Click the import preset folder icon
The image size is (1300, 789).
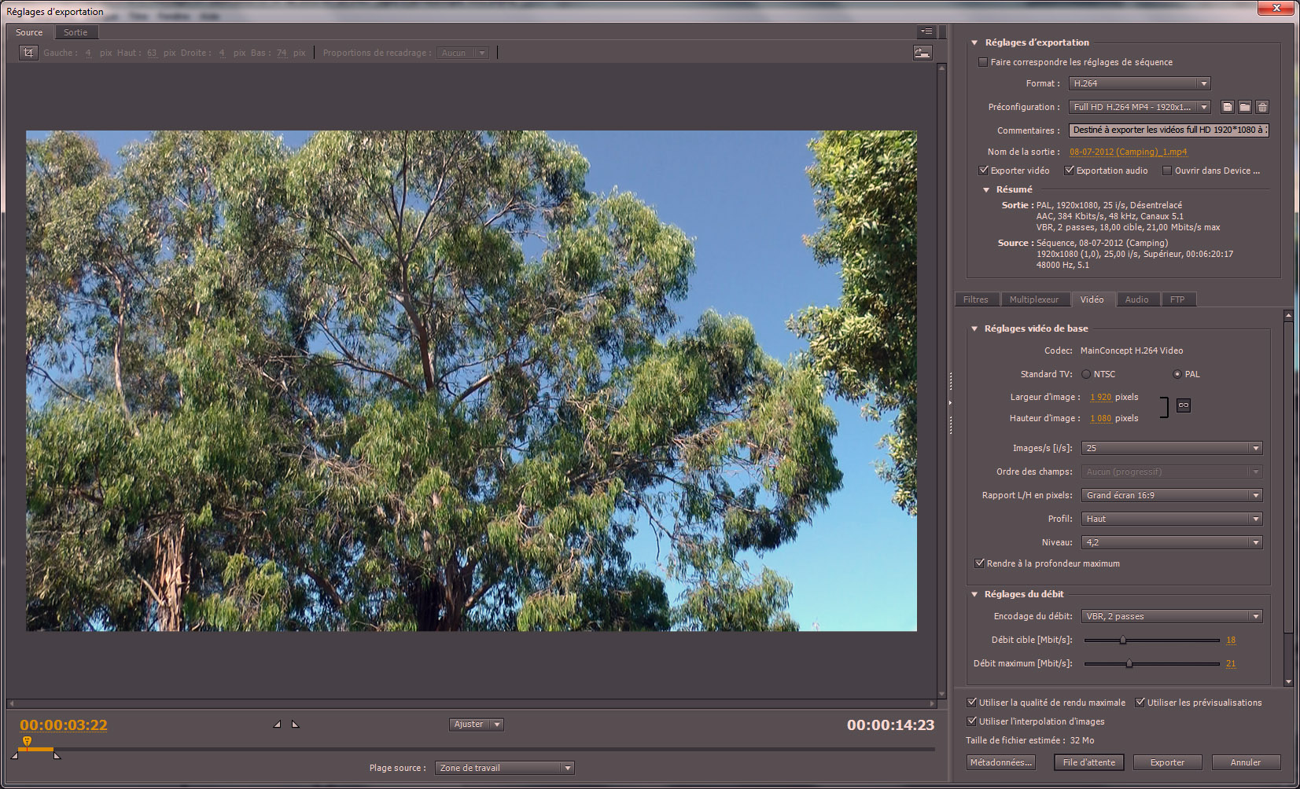tap(1245, 107)
